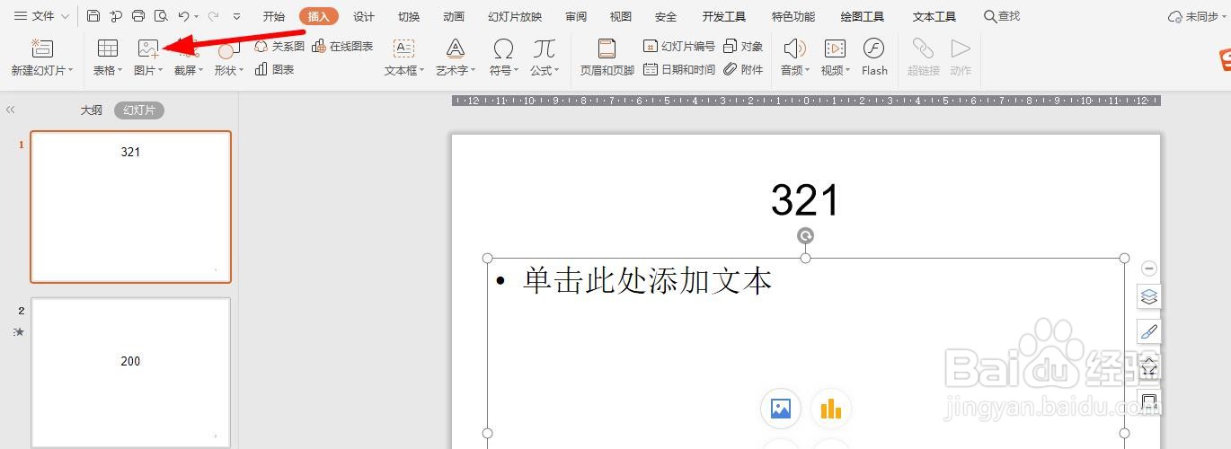
Task: Click the 查找 search button
Action: (x=1002, y=16)
